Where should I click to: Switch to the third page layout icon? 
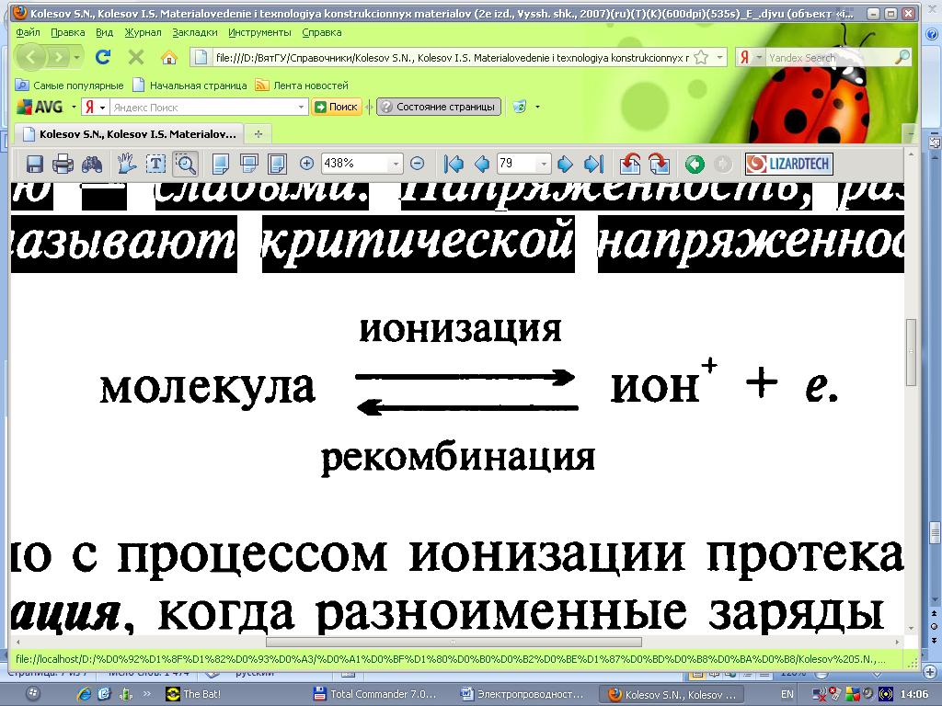[278, 164]
